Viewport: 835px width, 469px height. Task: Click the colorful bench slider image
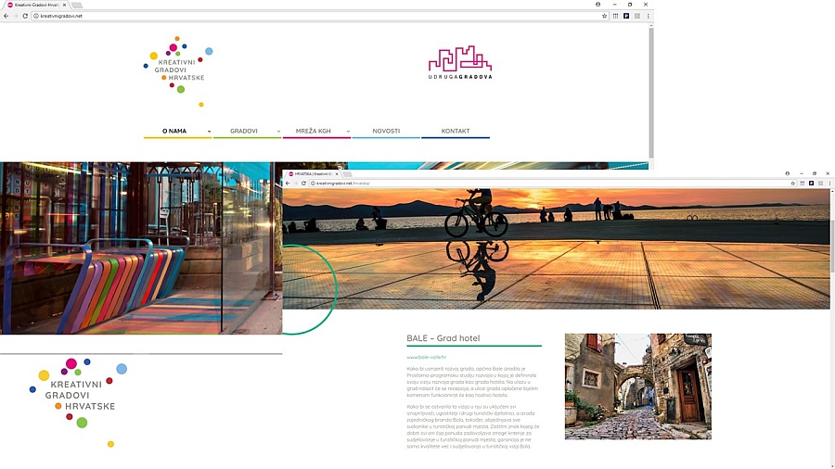[x=141, y=248]
